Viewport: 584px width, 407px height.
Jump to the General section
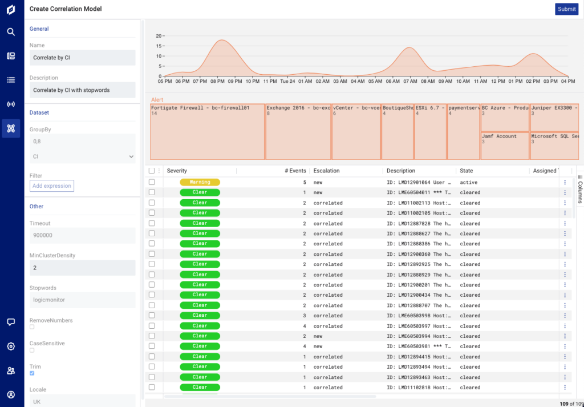(39, 29)
